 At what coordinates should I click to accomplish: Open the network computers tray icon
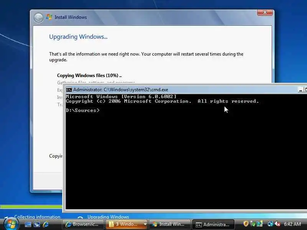tap(260, 224)
